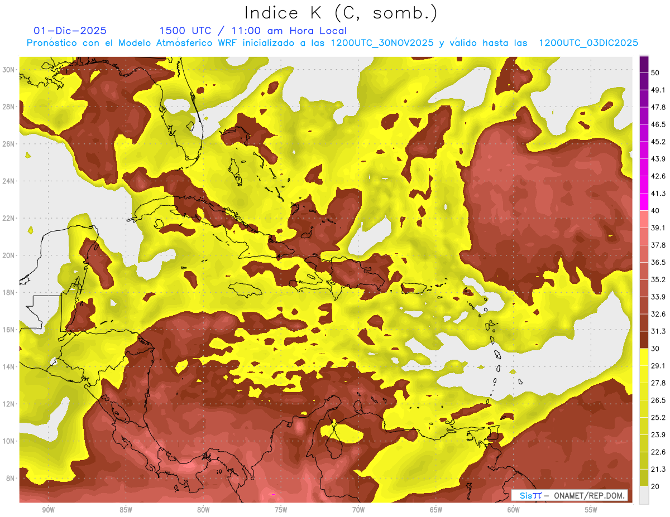
Task: Select the legend value "47.8"
Action: 658,107
